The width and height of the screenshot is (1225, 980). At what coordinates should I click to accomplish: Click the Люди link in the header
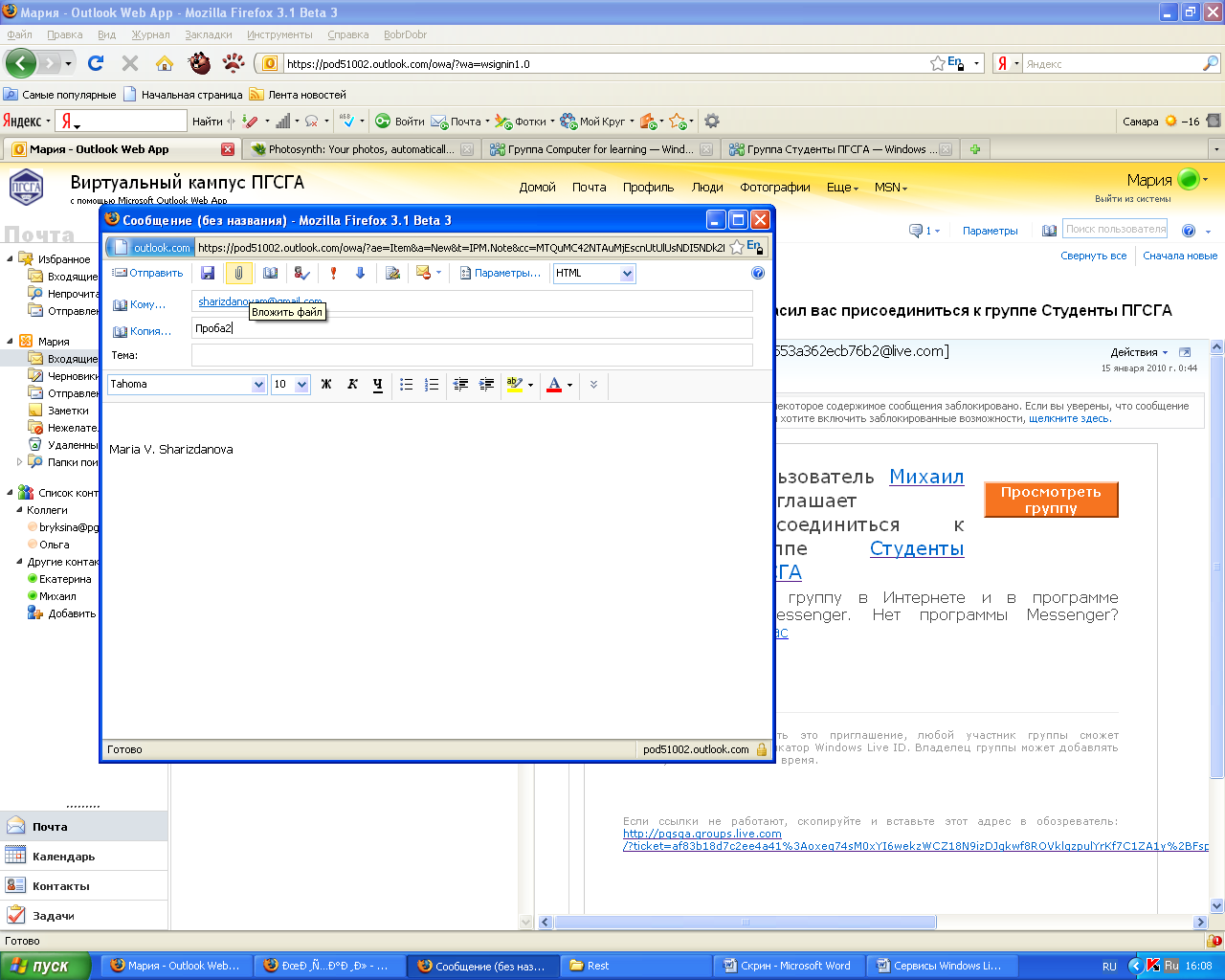point(707,188)
